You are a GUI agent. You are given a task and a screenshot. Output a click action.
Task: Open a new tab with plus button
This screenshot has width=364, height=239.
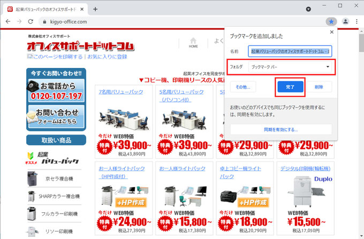pos(95,9)
